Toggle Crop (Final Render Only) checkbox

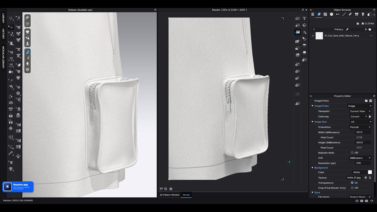click(x=352, y=188)
